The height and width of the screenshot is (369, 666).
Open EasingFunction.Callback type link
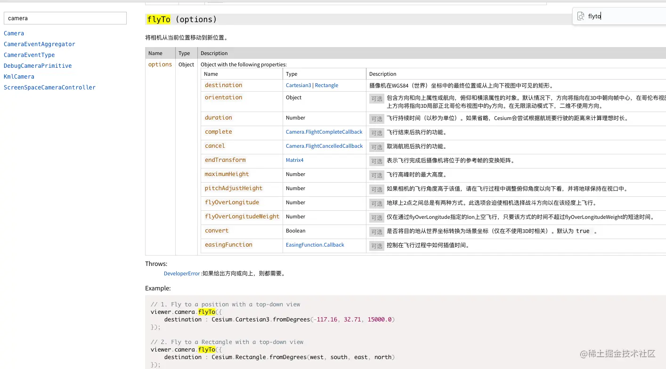[x=315, y=245]
